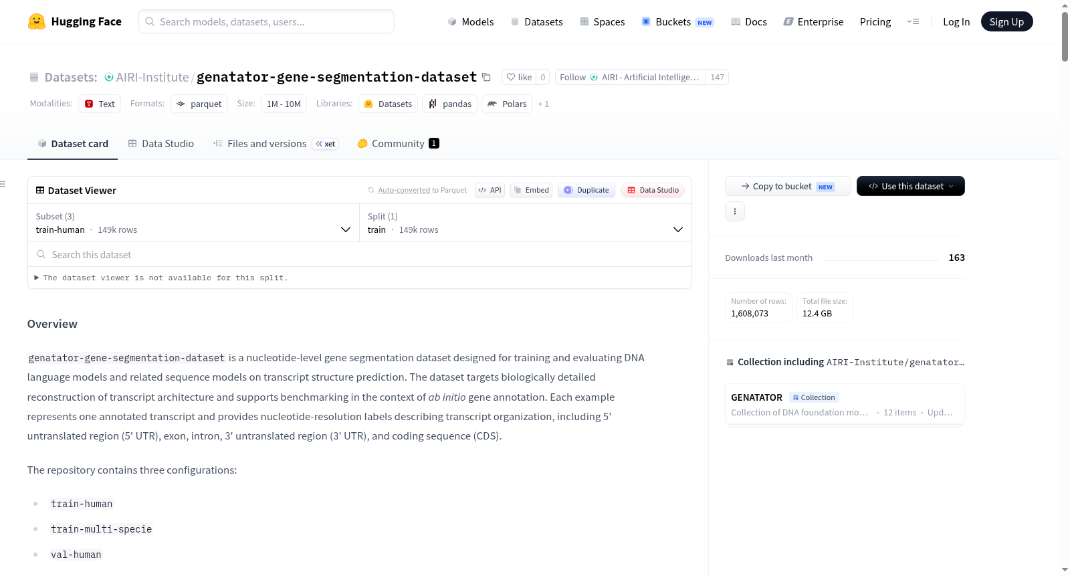Click the Embed button in the viewer header
The width and height of the screenshot is (1070, 576).
click(532, 190)
